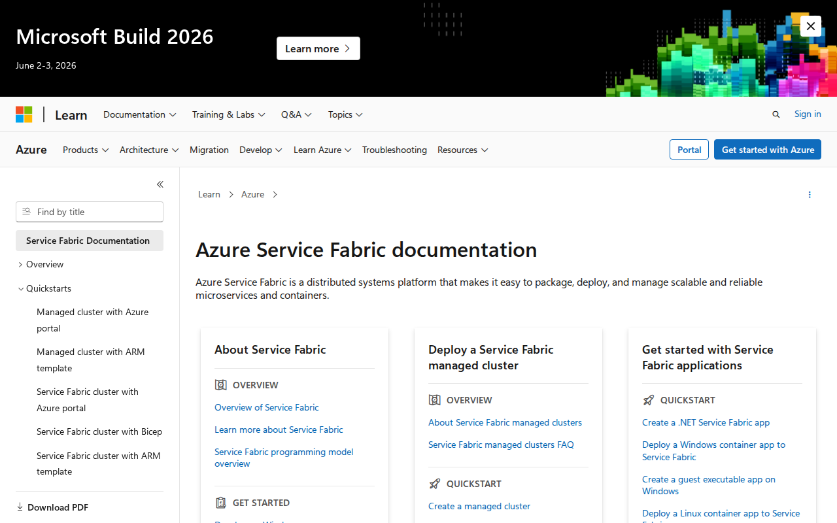This screenshot has width=837, height=523.
Task: Open About Service Fabric managed clusters link
Action: click(x=505, y=422)
